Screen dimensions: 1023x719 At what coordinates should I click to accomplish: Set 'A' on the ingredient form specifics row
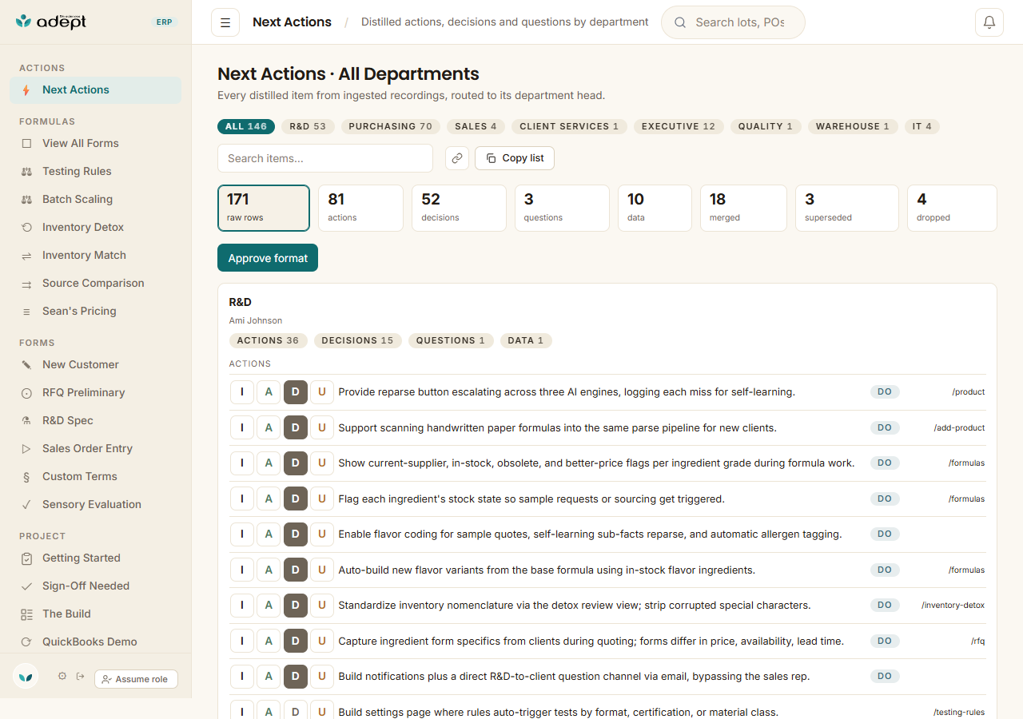coord(269,641)
